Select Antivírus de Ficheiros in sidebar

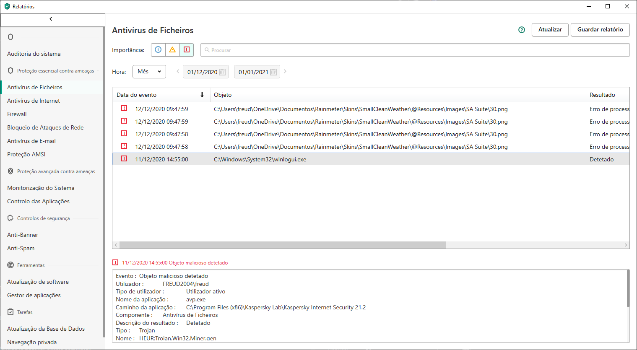tap(35, 87)
